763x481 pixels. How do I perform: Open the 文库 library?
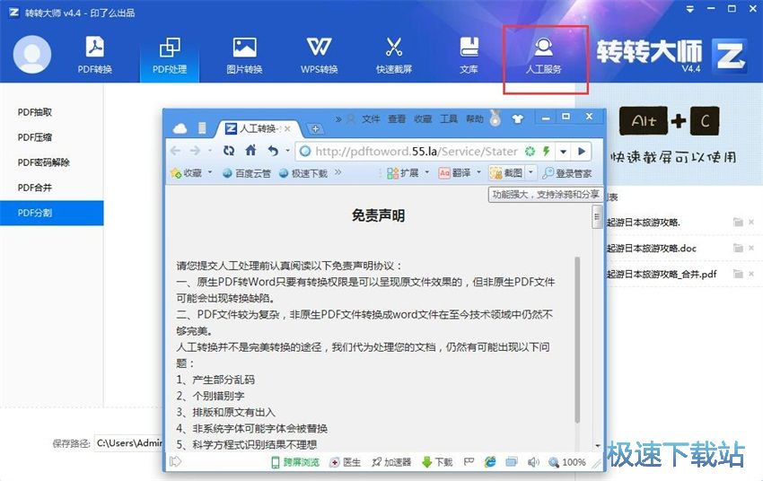469,55
